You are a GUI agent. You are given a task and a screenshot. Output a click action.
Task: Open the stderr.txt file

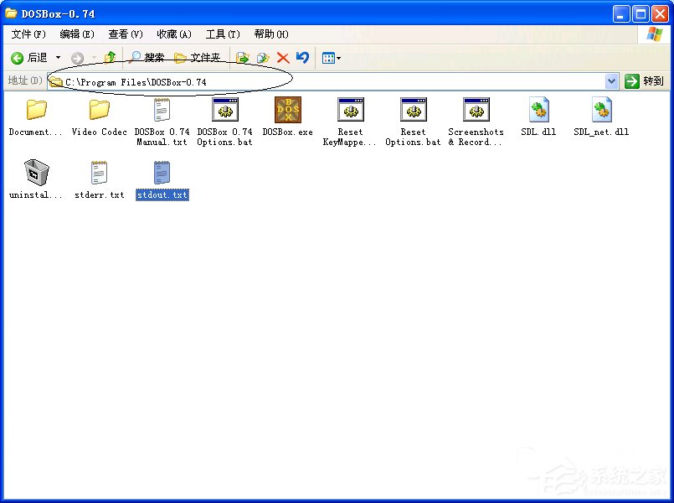[99, 172]
